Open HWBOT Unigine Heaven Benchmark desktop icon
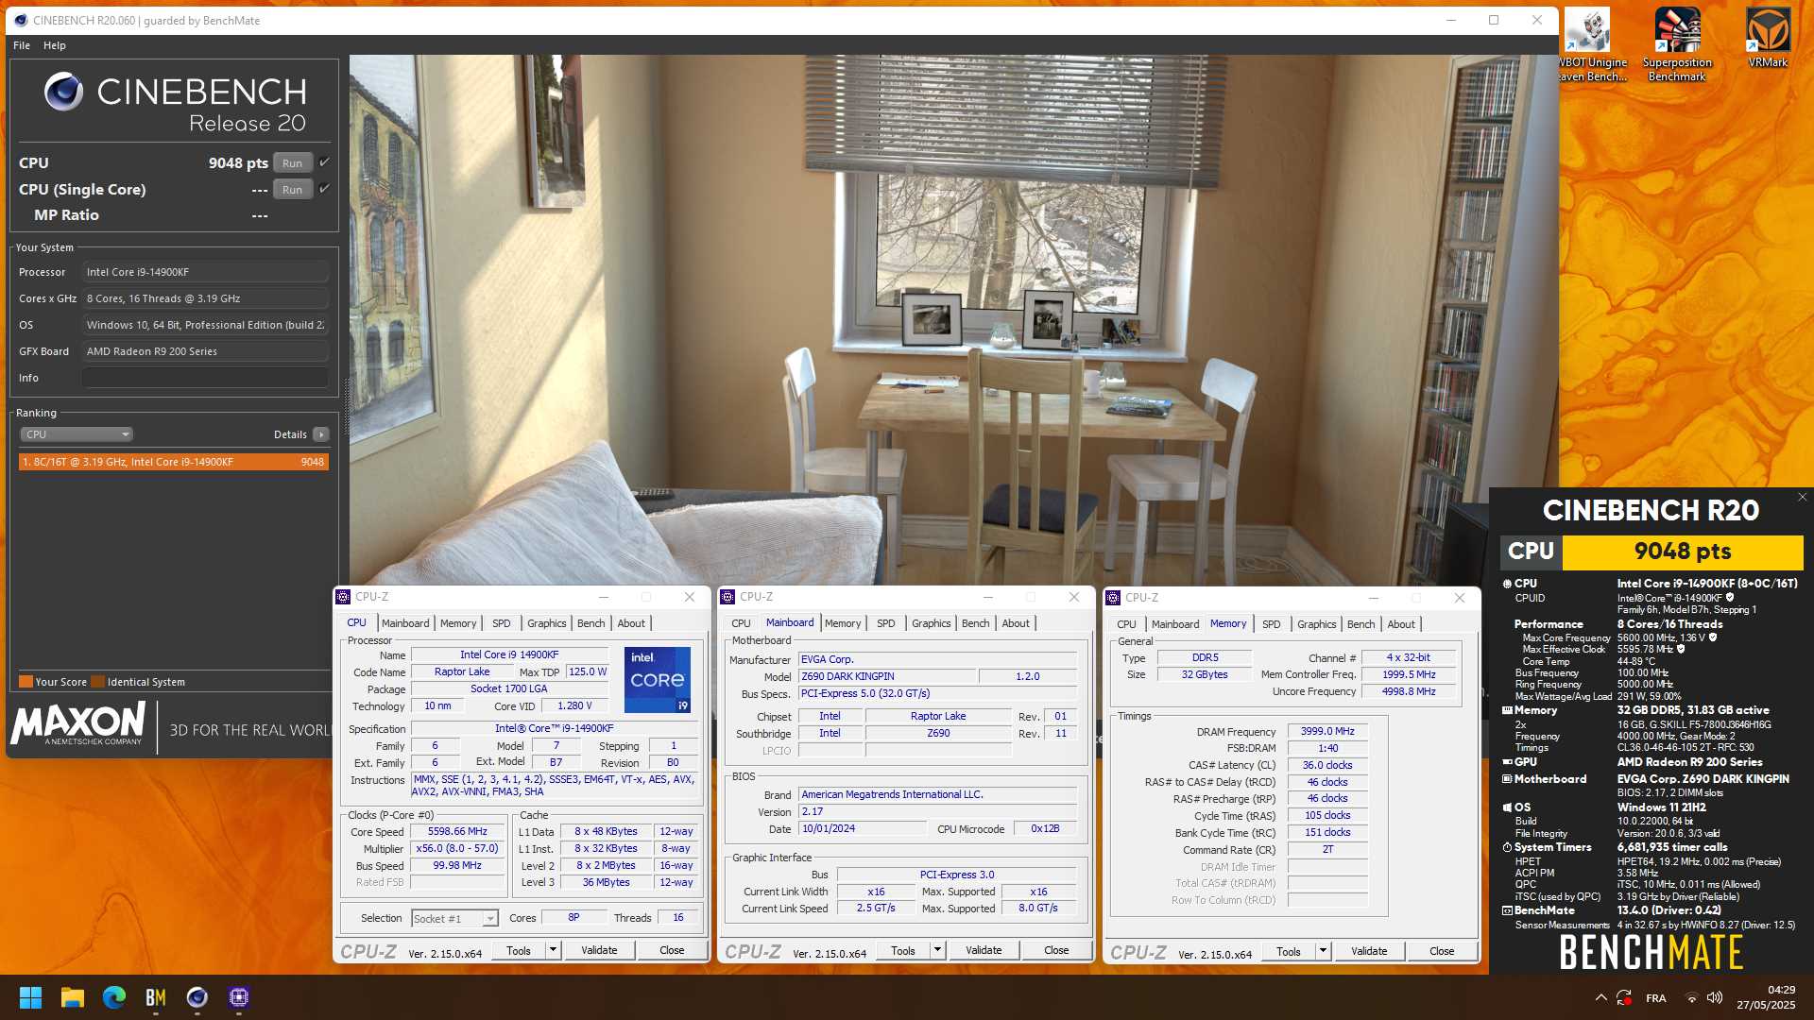The height and width of the screenshot is (1020, 1814). pos(1592,45)
